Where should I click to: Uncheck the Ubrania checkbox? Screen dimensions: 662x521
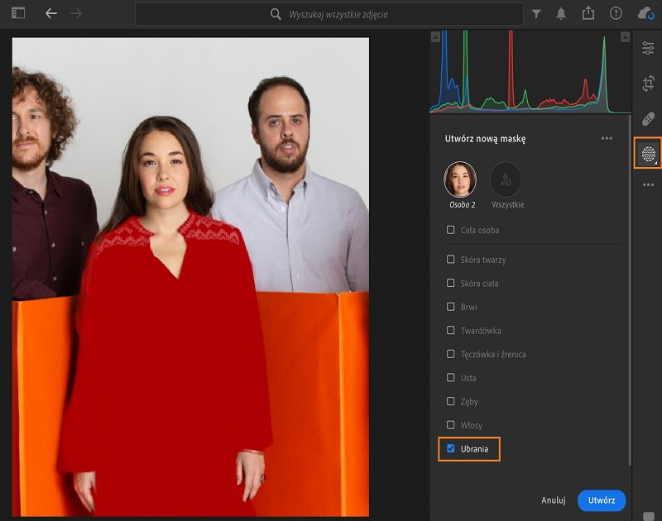pyautogui.click(x=451, y=448)
